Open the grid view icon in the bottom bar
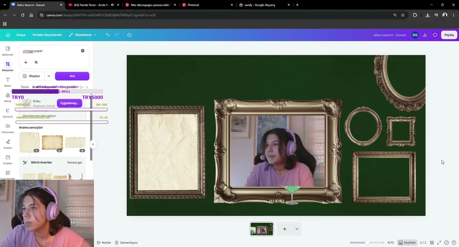This screenshot has height=247, width=459. tap(432, 243)
